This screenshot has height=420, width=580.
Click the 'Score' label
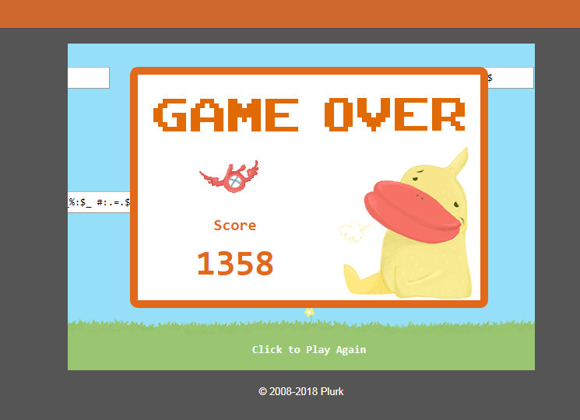click(235, 225)
